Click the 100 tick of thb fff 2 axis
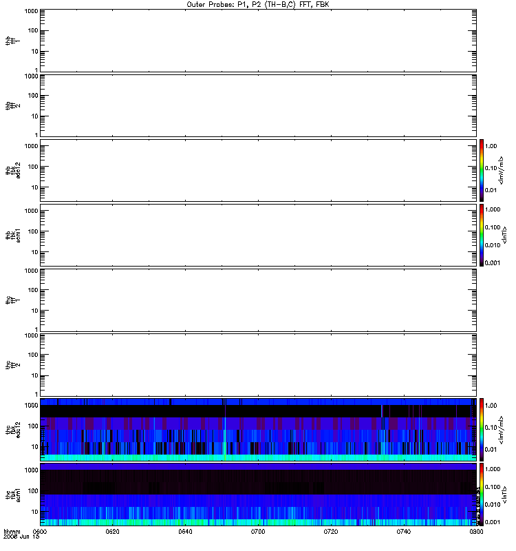Image resolution: width=516 pixels, height=551 pixels. (x=33, y=96)
